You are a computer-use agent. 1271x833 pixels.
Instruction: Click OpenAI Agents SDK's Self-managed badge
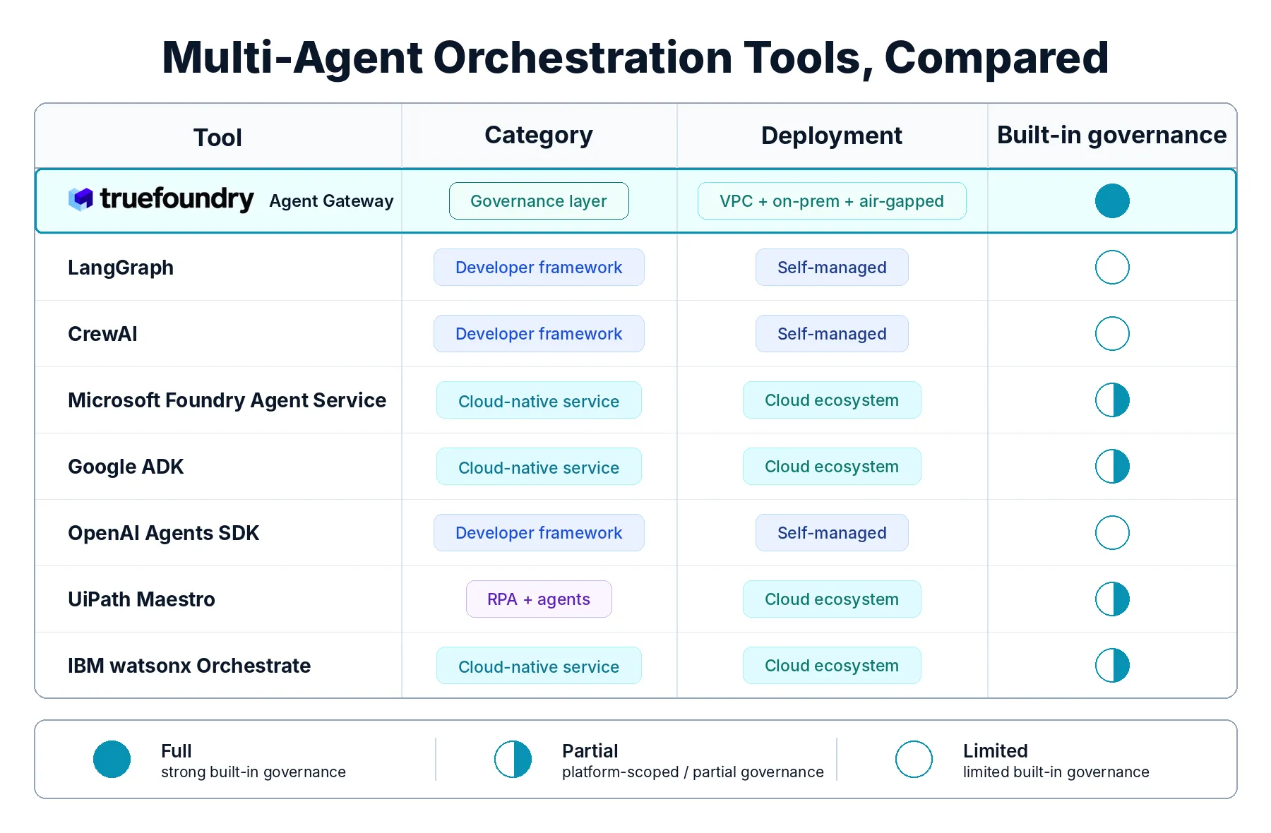click(x=832, y=532)
